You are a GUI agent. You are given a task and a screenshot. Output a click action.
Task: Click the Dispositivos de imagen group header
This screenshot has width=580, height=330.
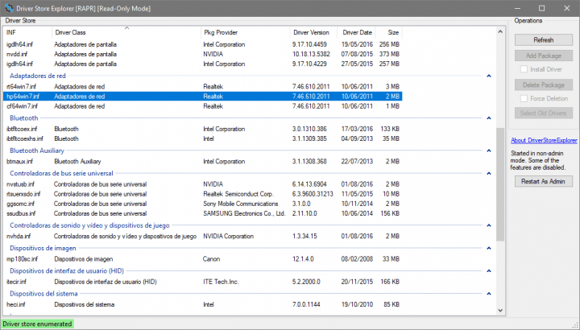click(x=43, y=248)
